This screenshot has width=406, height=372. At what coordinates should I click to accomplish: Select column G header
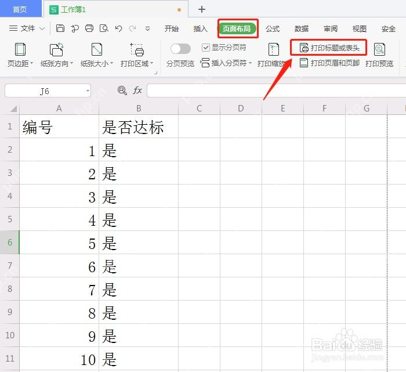[367, 109]
